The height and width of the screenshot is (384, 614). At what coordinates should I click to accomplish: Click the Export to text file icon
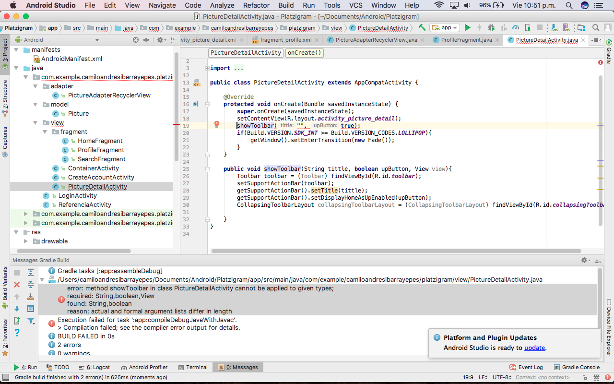pyautogui.click(x=17, y=321)
